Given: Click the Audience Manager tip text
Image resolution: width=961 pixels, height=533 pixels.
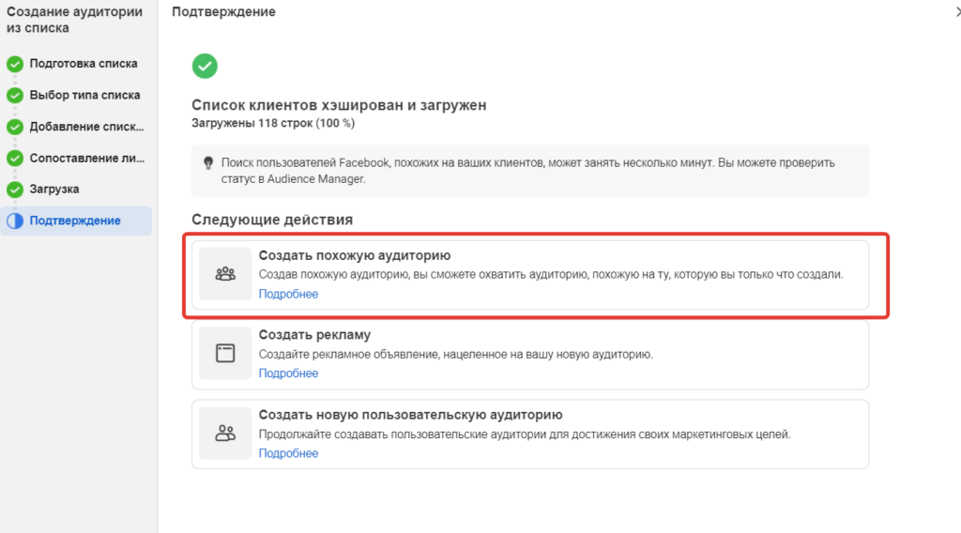Looking at the screenshot, I should tap(527, 171).
